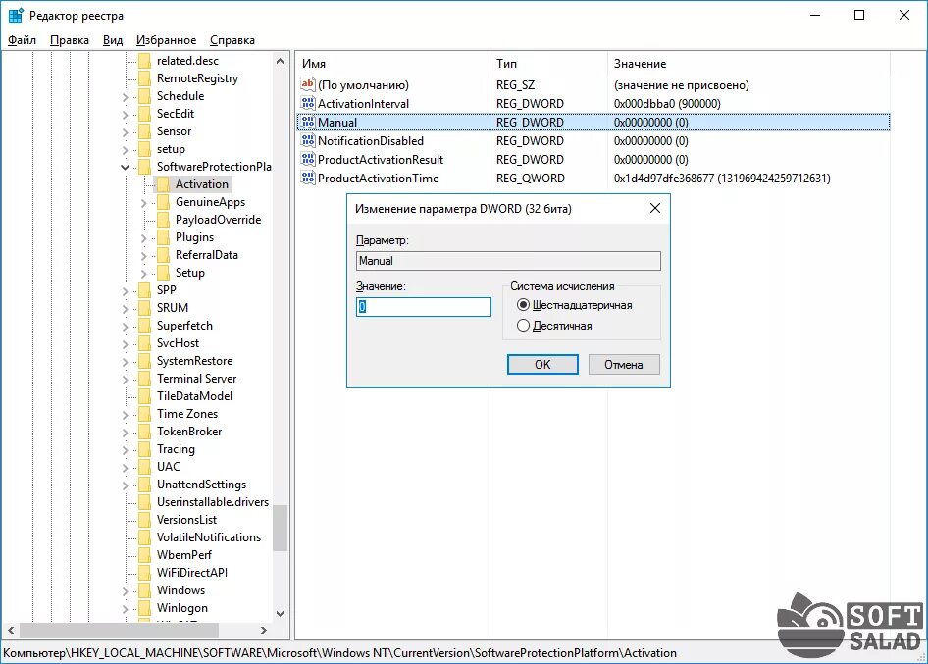Click the WbemPerf folder icon
The height and width of the screenshot is (664, 928).
144,555
